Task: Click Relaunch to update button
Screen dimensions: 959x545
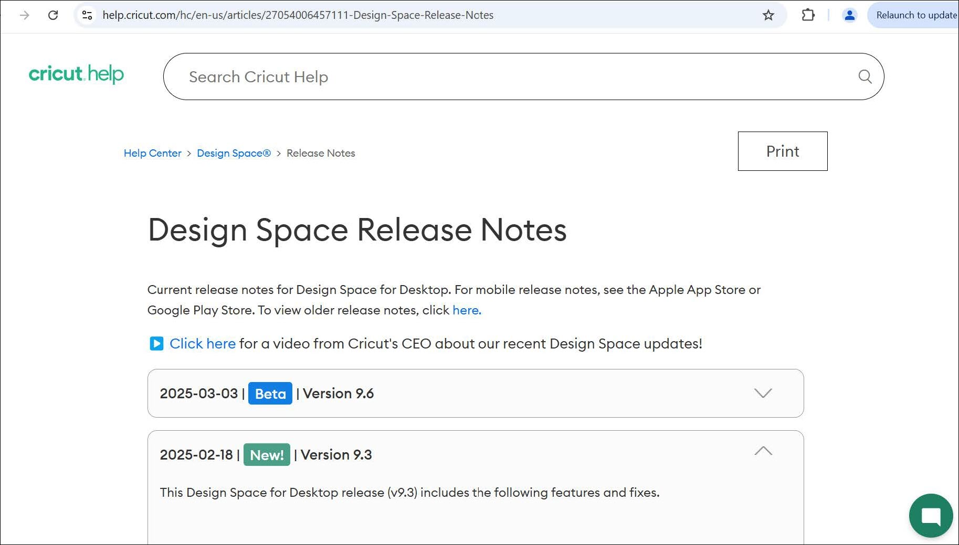Action: 914,15
